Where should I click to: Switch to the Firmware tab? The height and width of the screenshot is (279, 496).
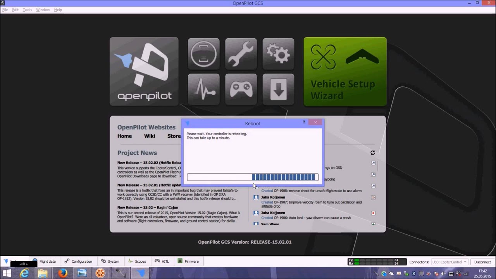tap(188, 261)
